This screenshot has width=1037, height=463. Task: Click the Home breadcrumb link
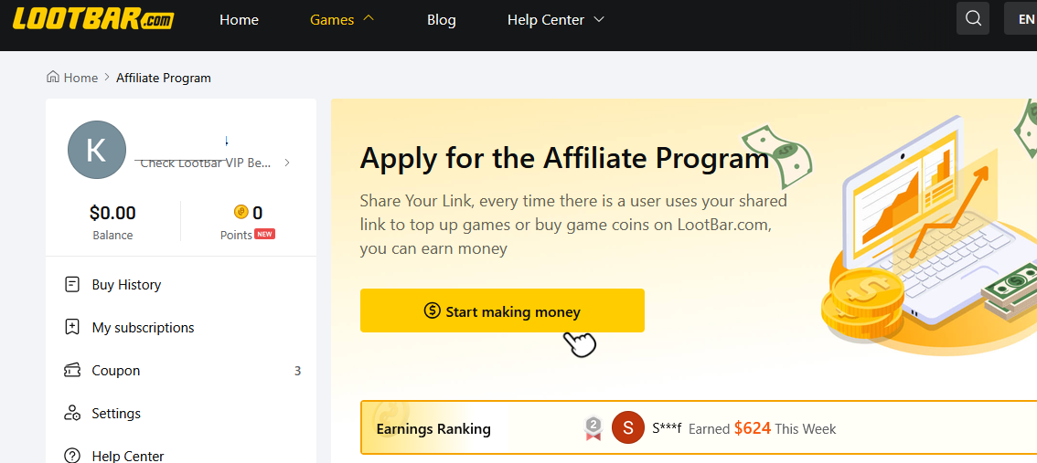click(x=80, y=78)
